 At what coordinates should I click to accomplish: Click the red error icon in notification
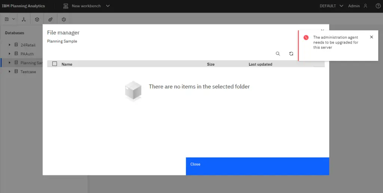(306, 38)
